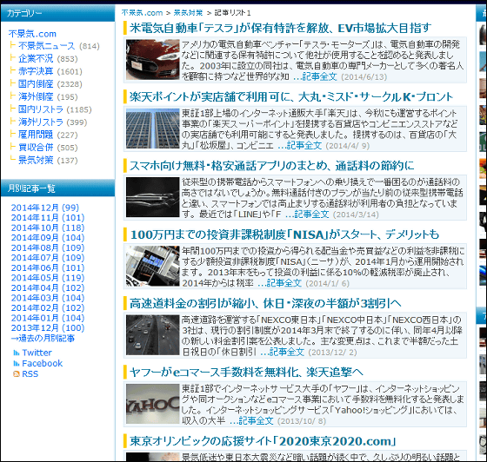Open the Twitter link in sidebar
The width and height of the screenshot is (487, 462).
pos(37,353)
